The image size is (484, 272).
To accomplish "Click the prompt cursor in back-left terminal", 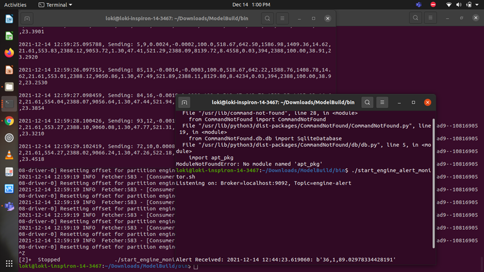I will 196,266.
